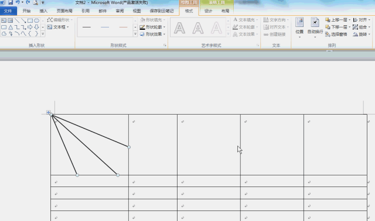Select the Right Brace shape

point(36,34)
